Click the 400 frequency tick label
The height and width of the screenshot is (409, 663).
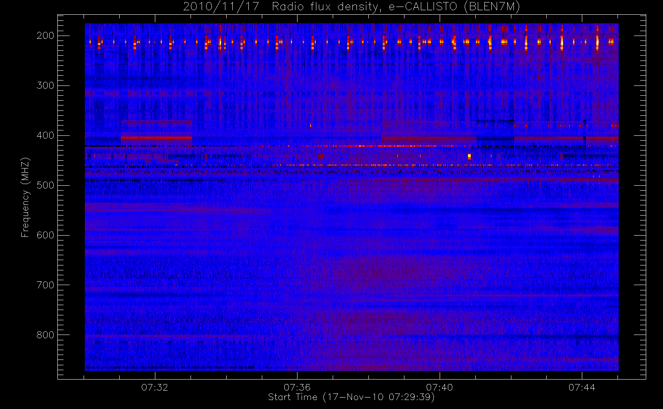click(45, 135)
